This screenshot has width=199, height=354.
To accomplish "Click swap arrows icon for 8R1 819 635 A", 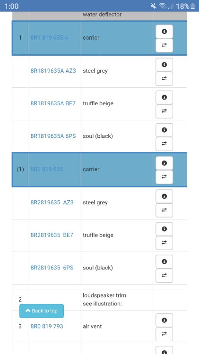I will (164, 45).
